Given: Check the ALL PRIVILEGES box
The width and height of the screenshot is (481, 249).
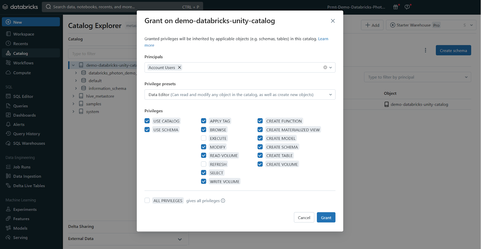Looking at the screenshot, I should coord(147,200).
